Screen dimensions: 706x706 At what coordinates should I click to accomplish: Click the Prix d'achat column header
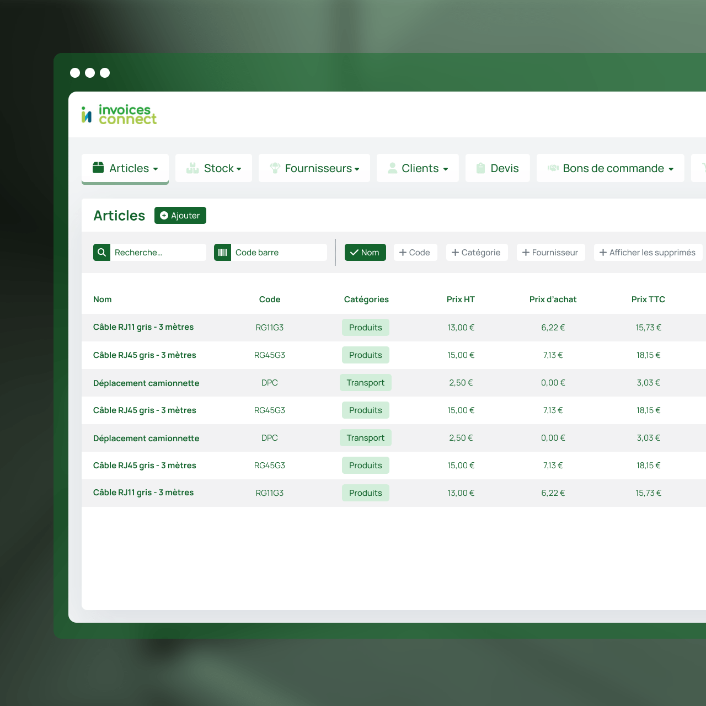553,299
